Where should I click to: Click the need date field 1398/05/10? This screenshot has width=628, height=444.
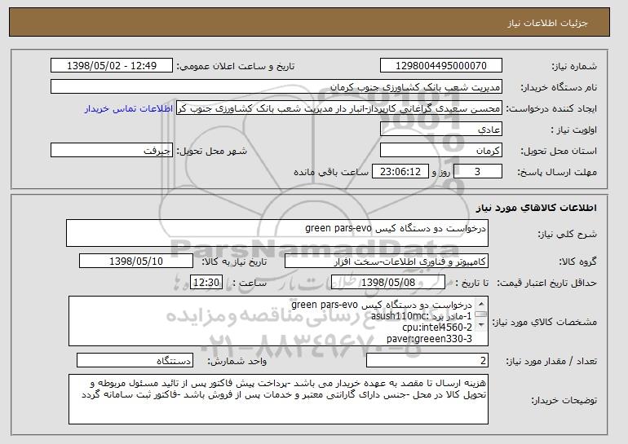[136, 262]
